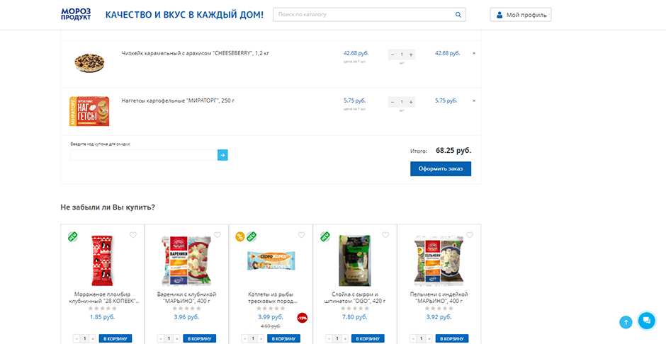
Task: Add ice cream 28 КОПЕЕК to favorites
Action: click(x=133, y=235)
